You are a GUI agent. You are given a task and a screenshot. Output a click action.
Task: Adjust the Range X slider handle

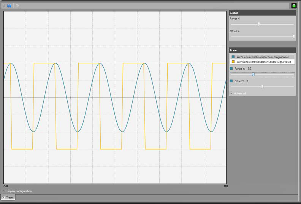[259, 24]
